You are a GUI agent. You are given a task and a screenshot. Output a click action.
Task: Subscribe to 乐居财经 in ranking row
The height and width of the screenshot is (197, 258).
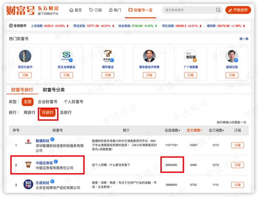click(x=237, y=185)
